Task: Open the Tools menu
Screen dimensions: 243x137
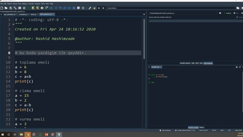Action: point(43,4)
